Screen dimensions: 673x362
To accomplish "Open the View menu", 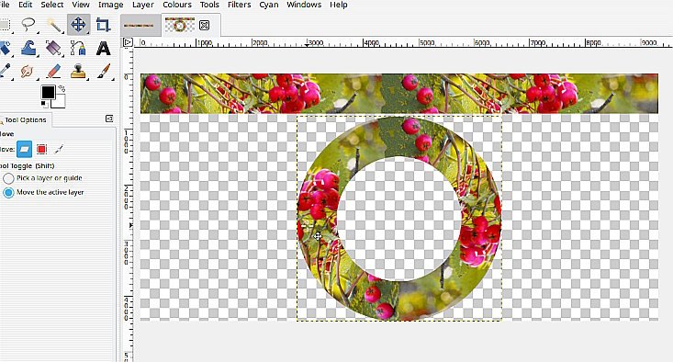I will (x=81, y=5).
